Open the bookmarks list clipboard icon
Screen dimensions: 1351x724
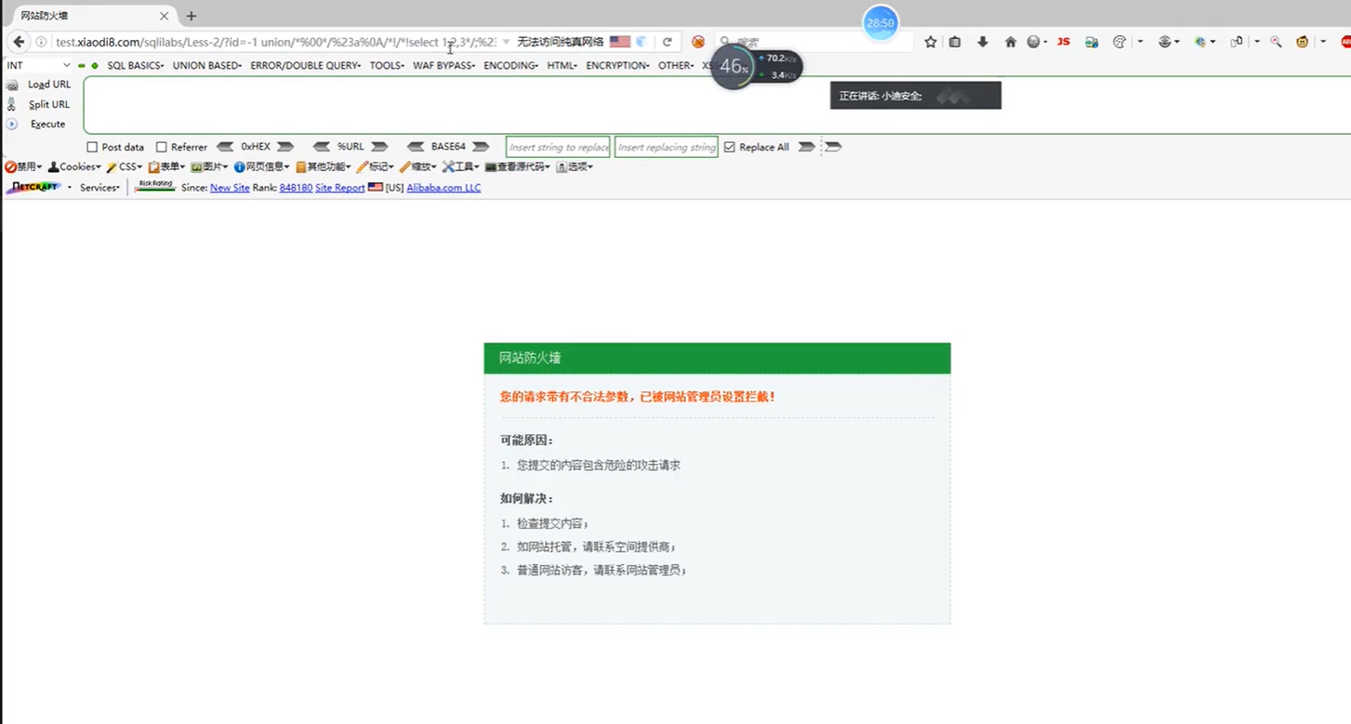[955, 42]
